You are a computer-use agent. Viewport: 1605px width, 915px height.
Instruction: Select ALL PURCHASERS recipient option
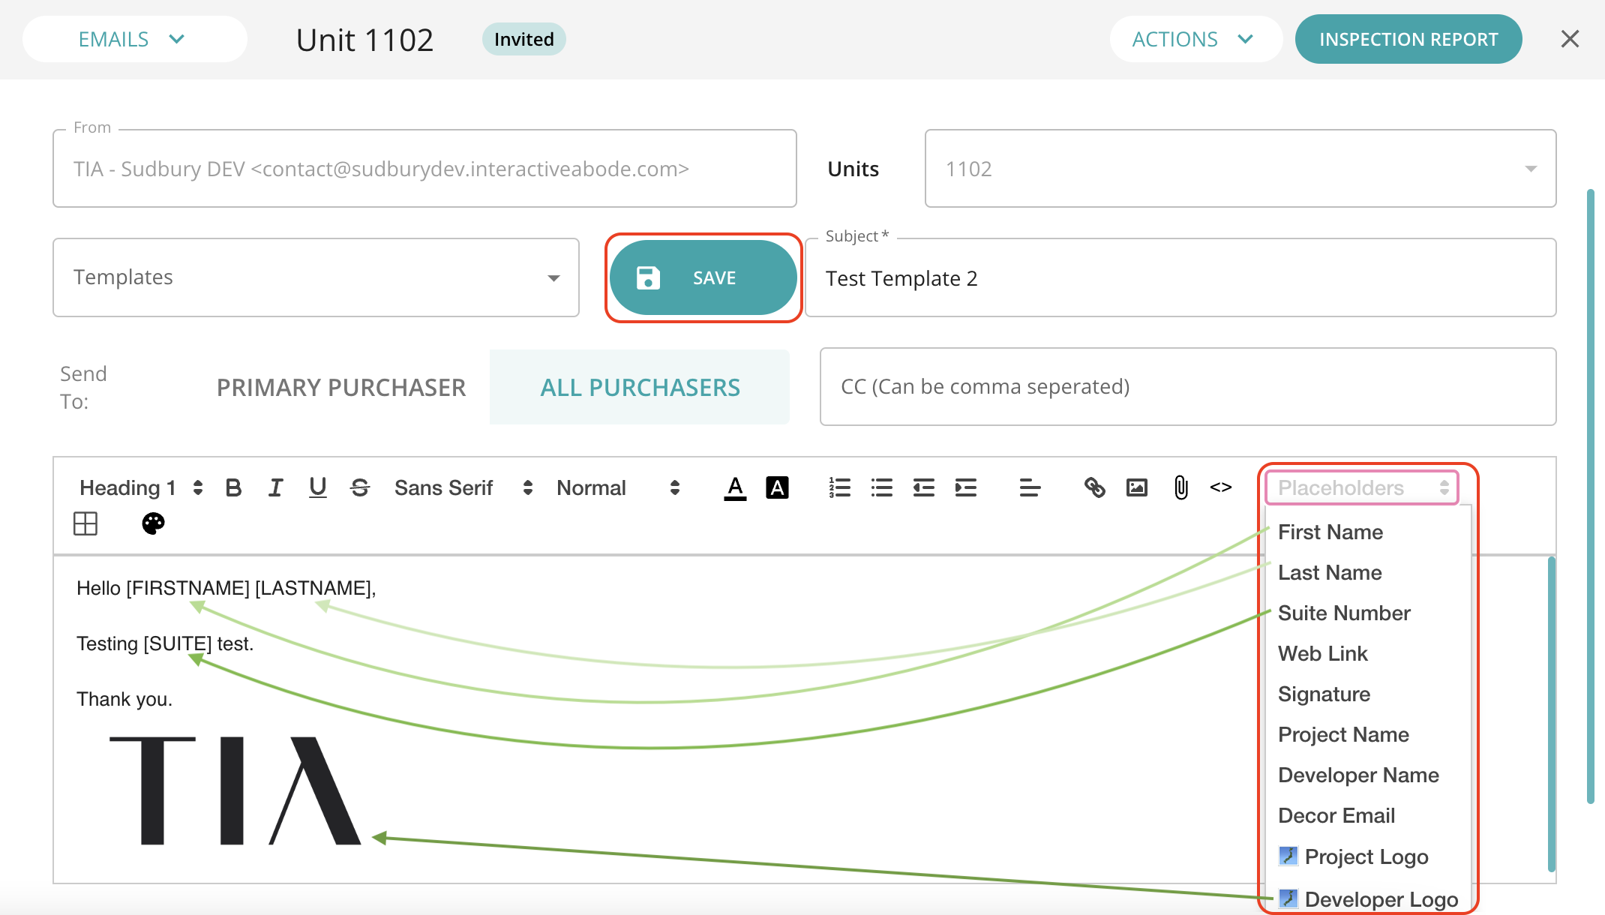(640, 388)
